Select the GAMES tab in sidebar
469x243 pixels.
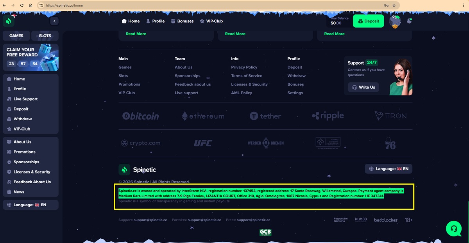[16, 36]
